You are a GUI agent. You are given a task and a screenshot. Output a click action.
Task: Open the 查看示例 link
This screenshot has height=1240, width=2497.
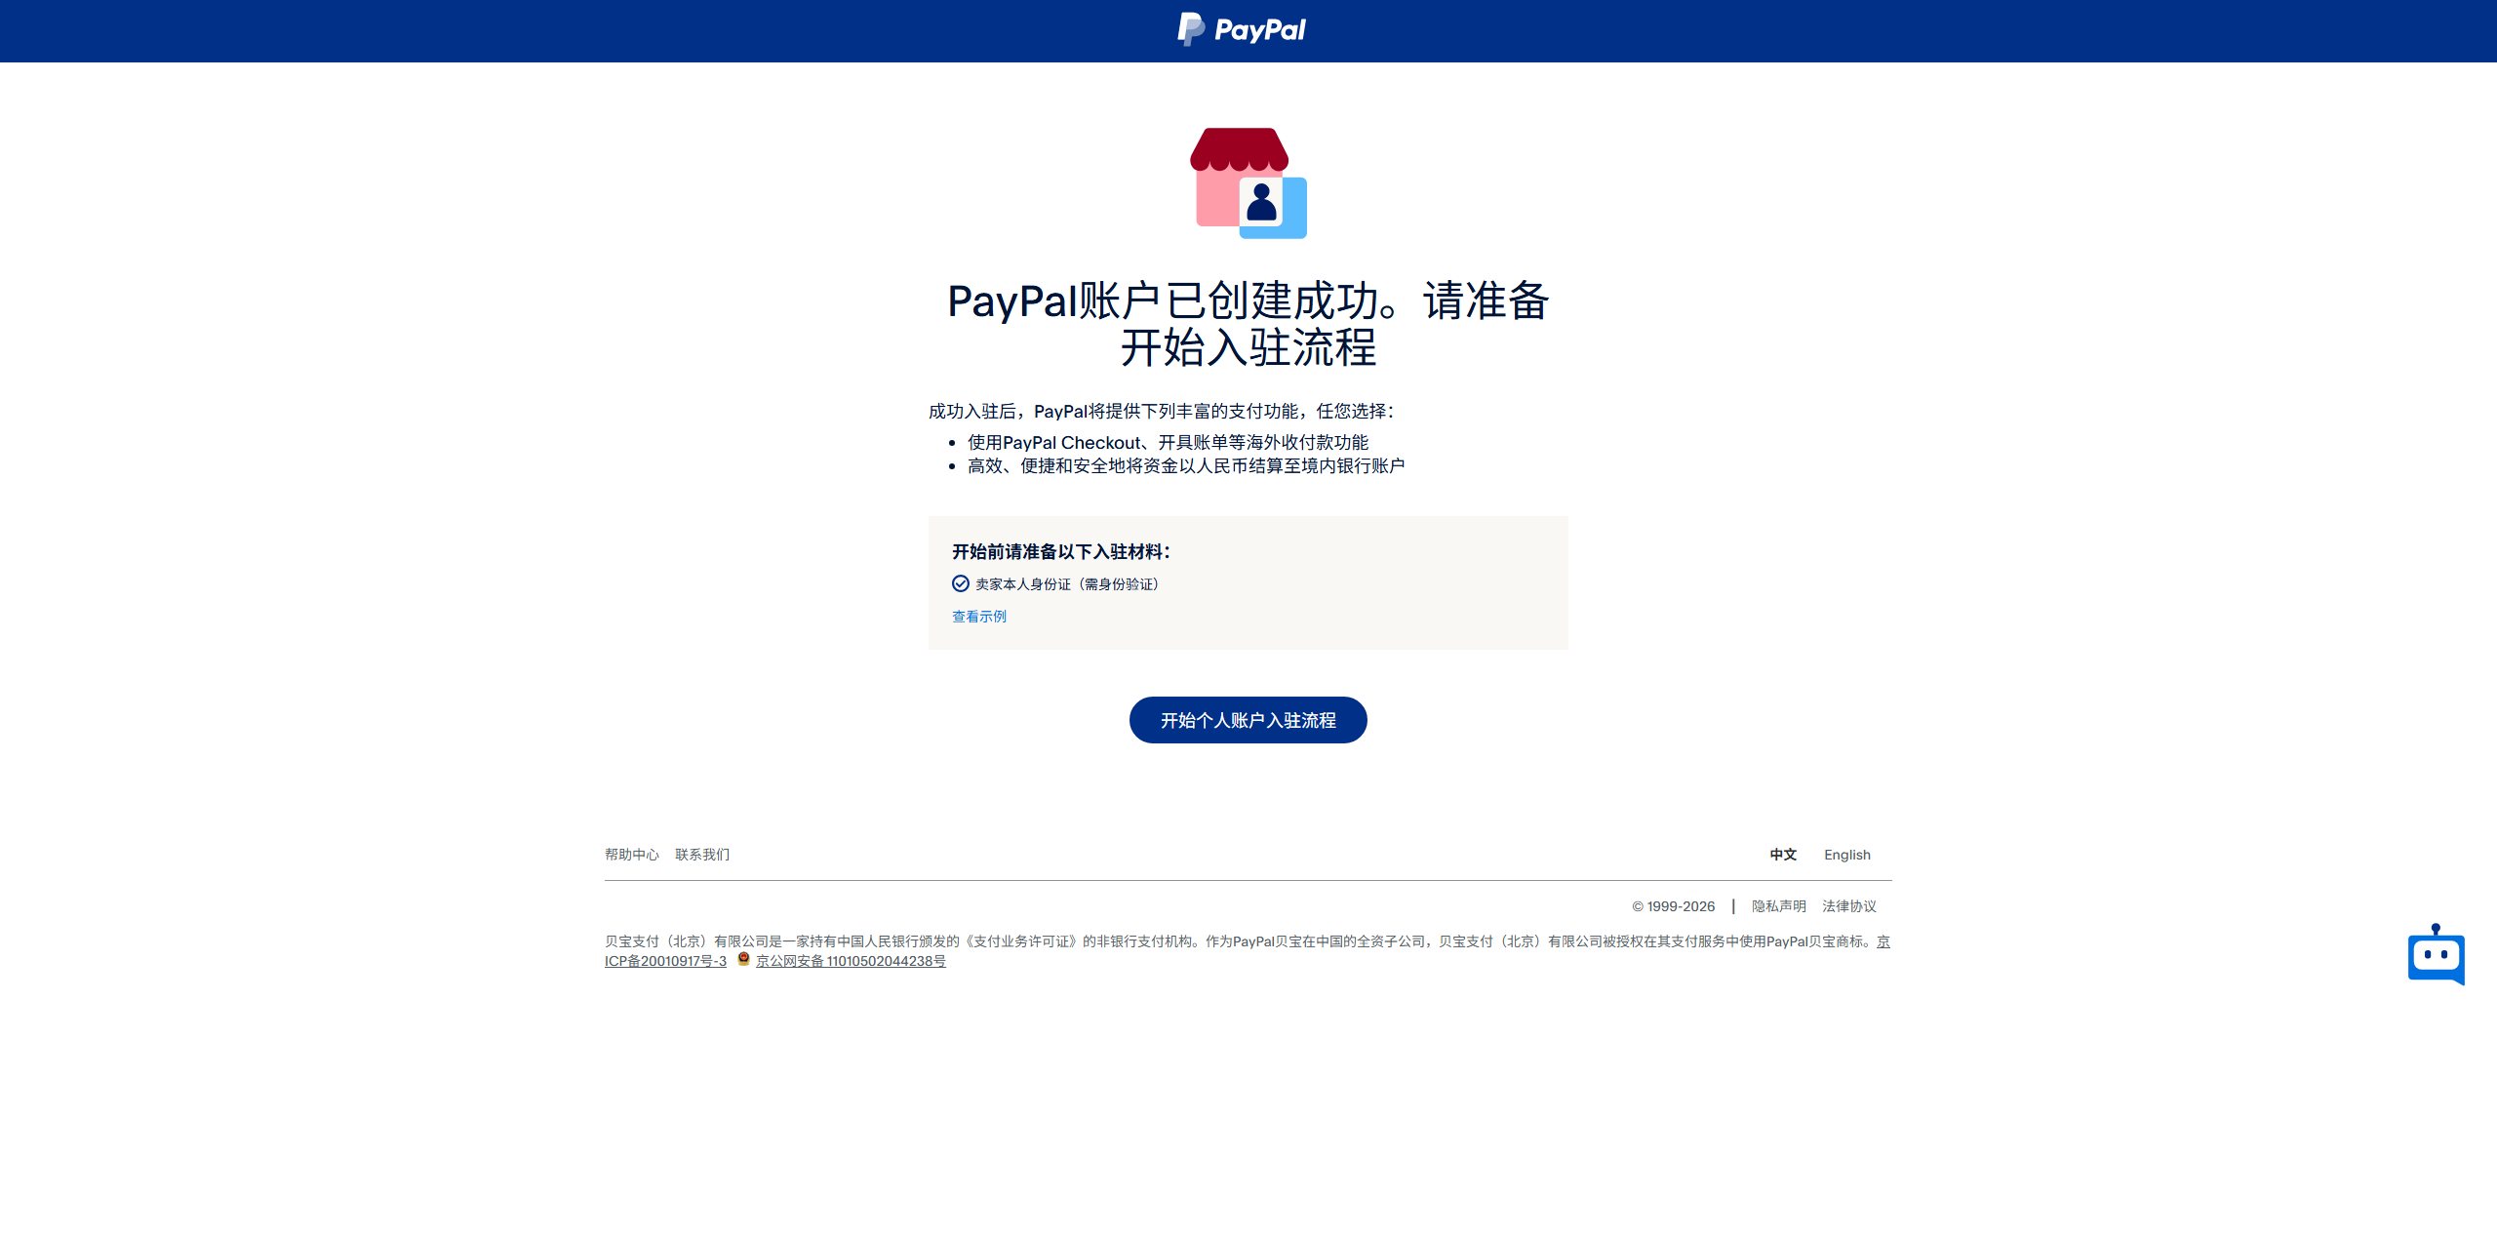(979, 617)
